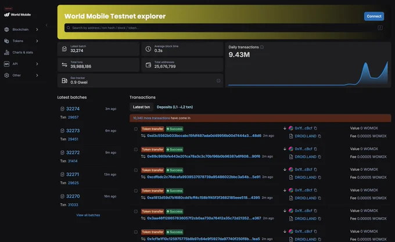Open details icon for 0xa1813d59 transaction
Screen dimensions: 395x242
tap(136, 191)
